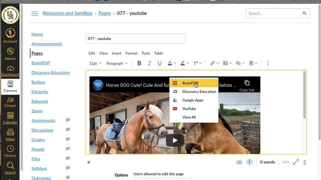Toggle visibility eye for Discussions

(x=68, y=129)
